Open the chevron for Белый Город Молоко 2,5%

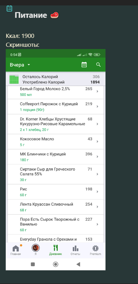pos(98,91)
